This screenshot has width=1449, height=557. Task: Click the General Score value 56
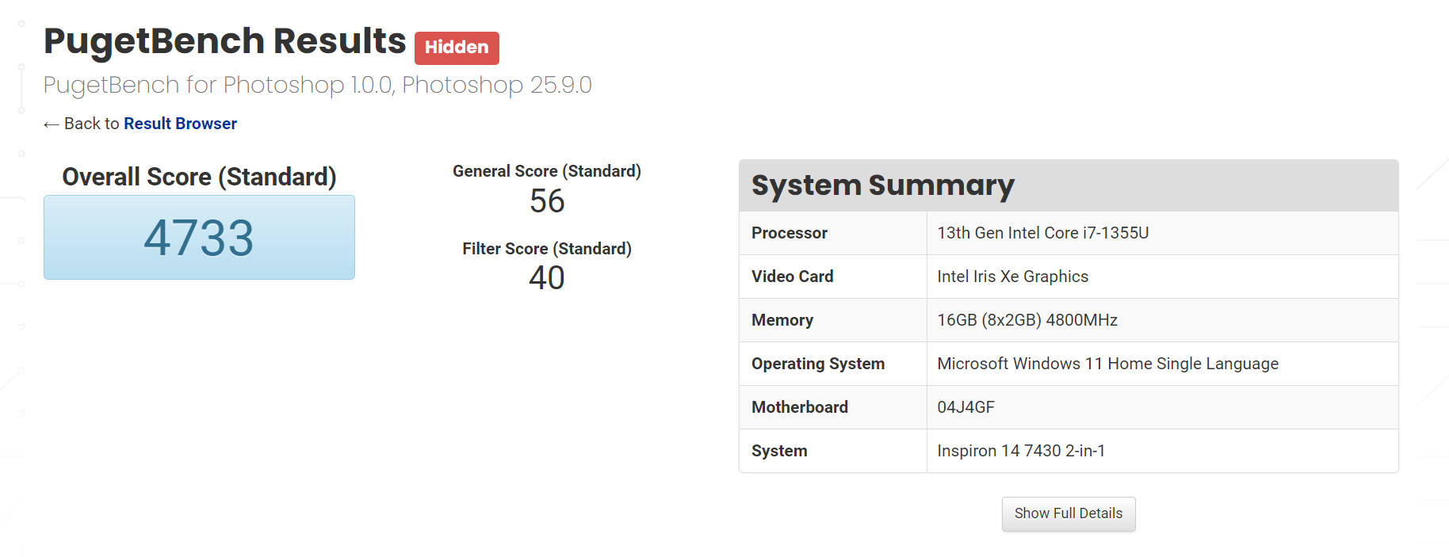point(547,201)
